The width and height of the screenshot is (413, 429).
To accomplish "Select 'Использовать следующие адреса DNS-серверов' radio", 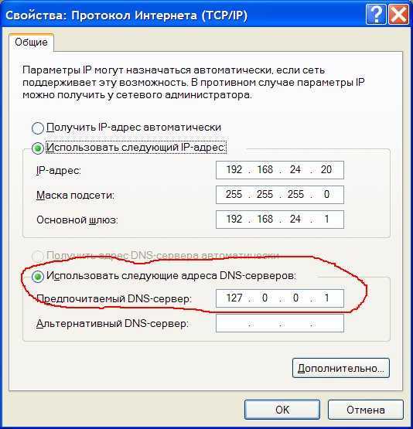I will 37,277.
